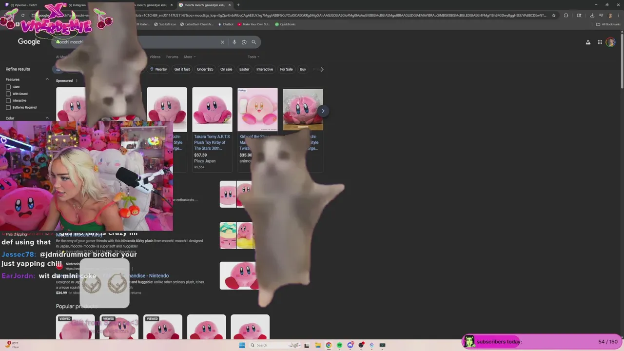The height and width of the screenshot is (351, 624).
Task: Open Takara Tomy A.R.T.S Plush product
Action: pos(212,142)
